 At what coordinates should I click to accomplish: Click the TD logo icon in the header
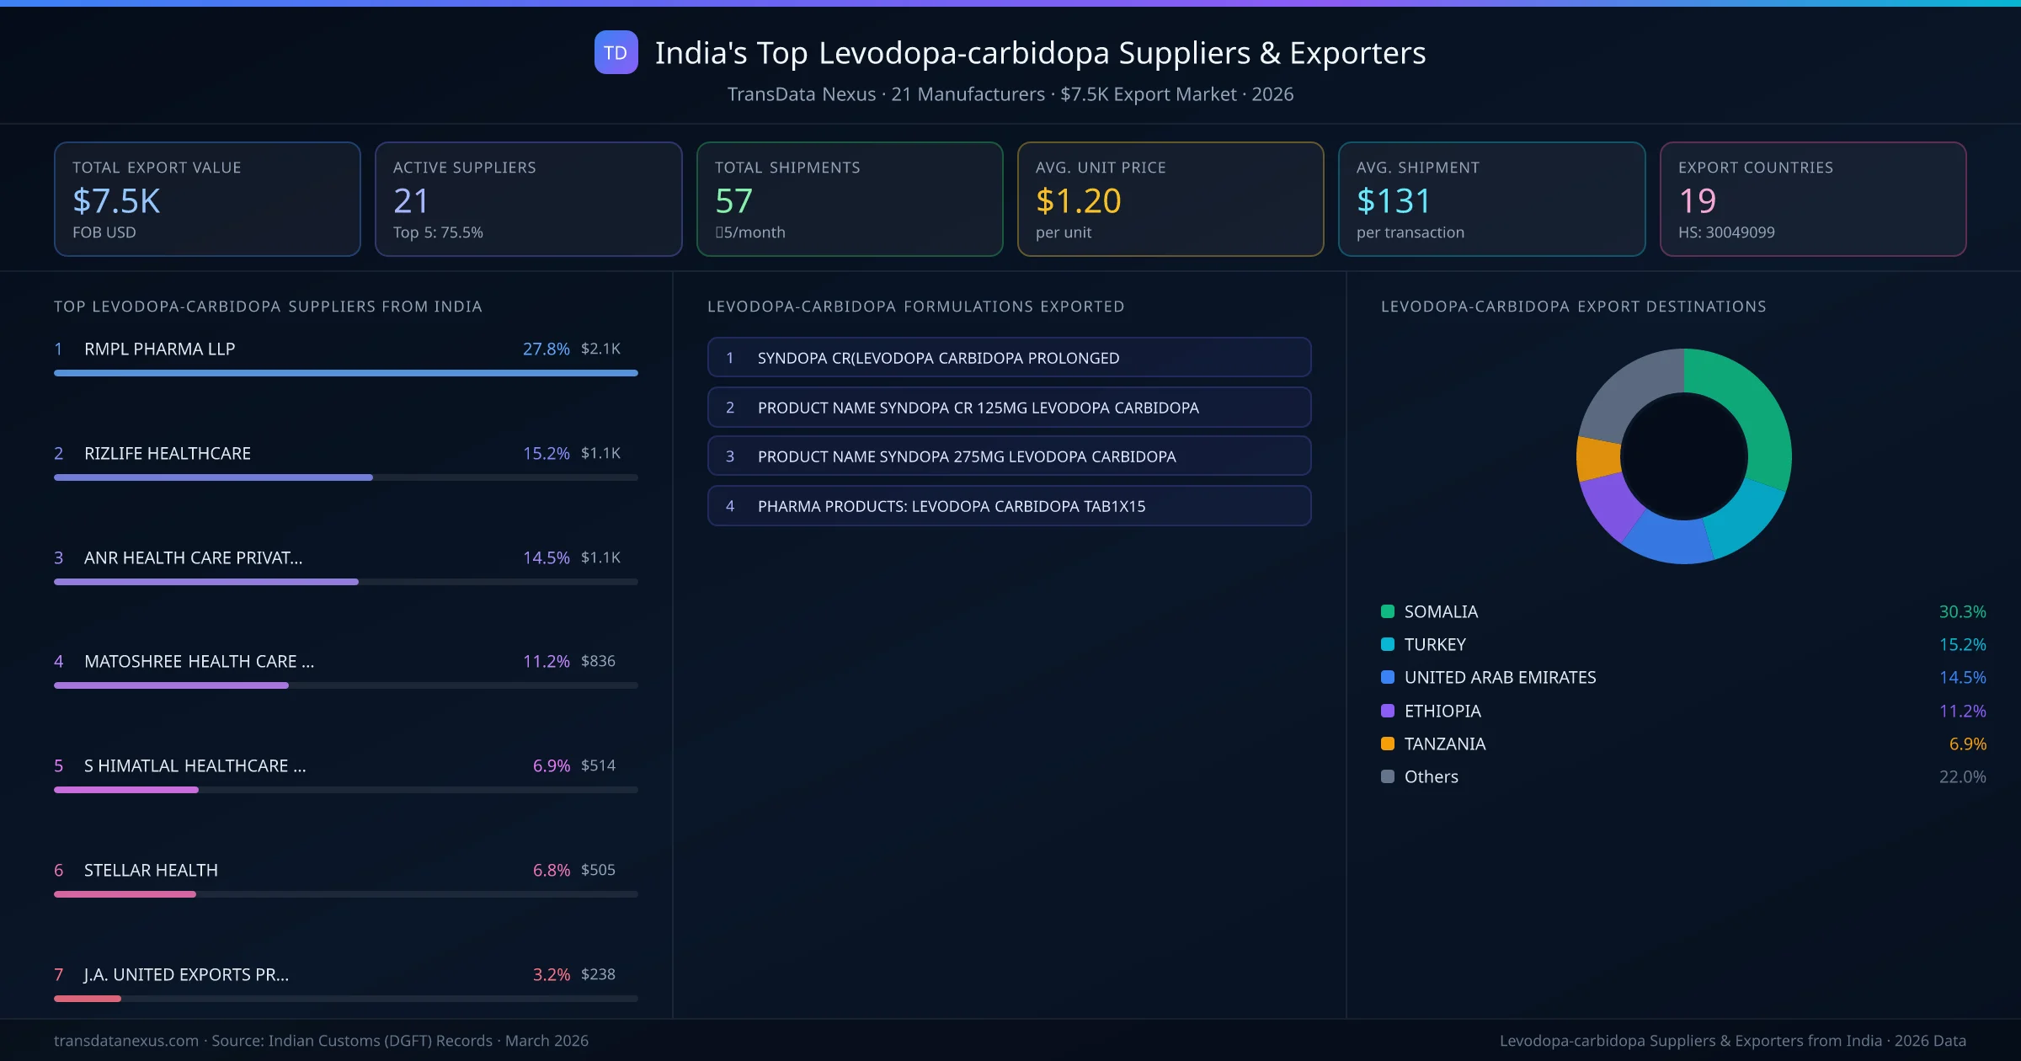616,53
